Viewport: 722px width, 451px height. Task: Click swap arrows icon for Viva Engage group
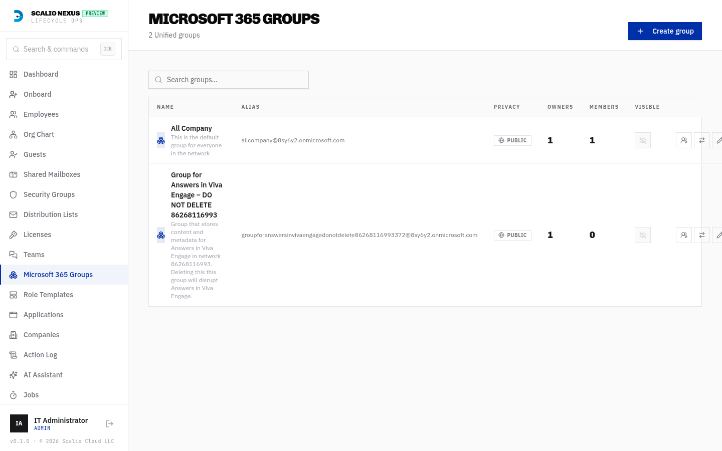click(702, 235)
